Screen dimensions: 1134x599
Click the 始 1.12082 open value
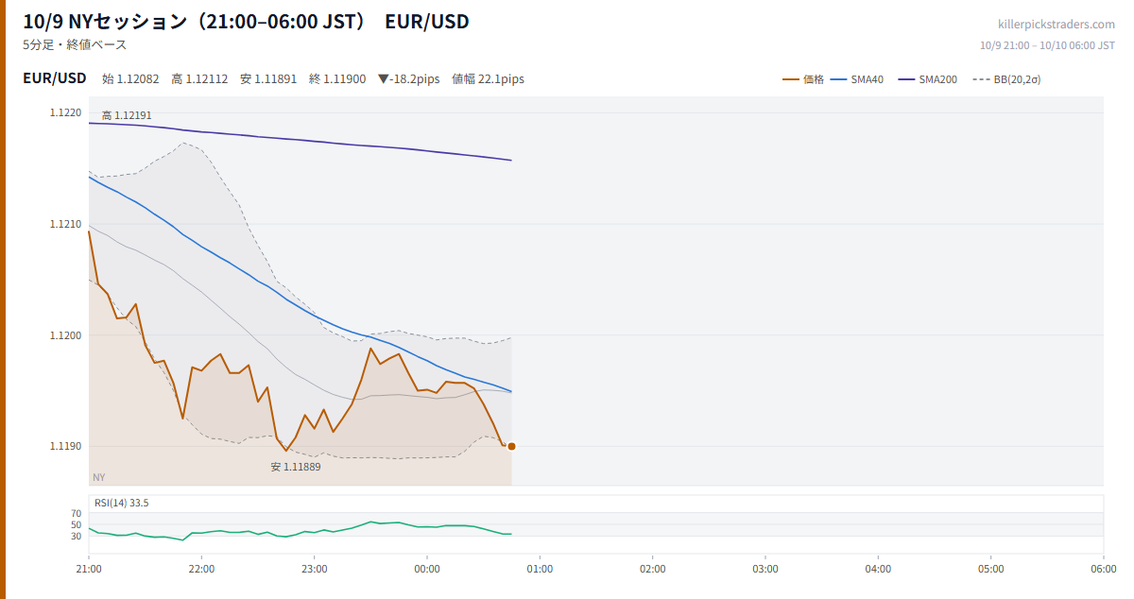(130, 79)
